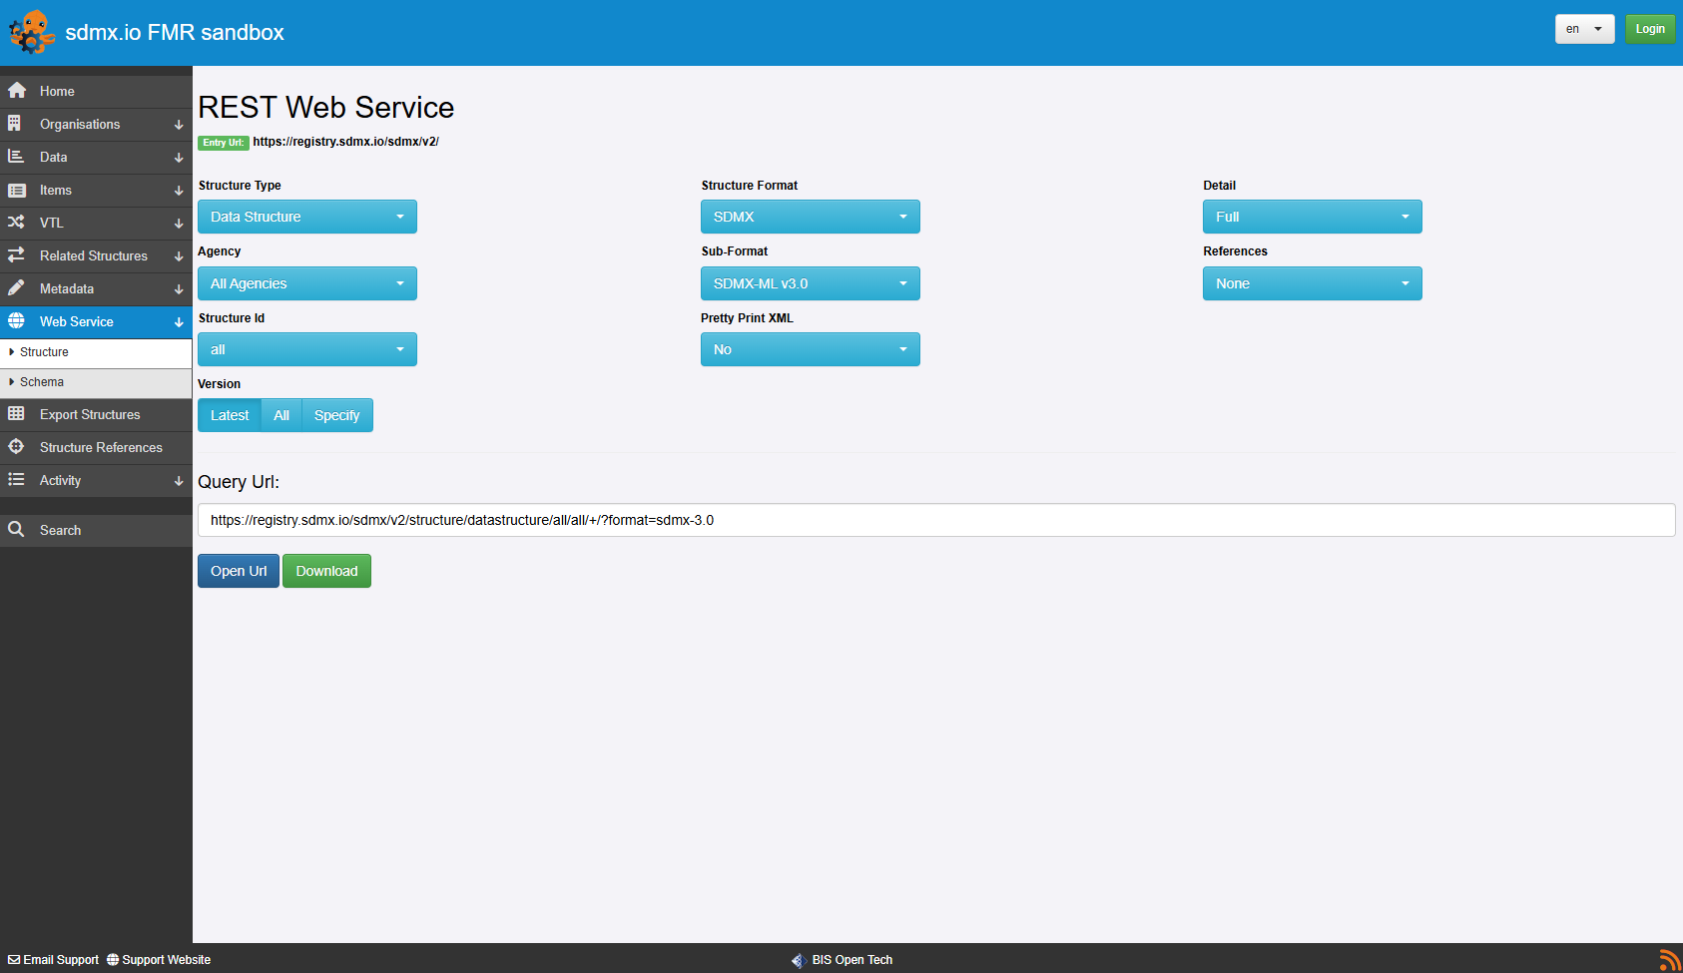
Task: Click the octopus logo in header
Action: click(31, 32)
